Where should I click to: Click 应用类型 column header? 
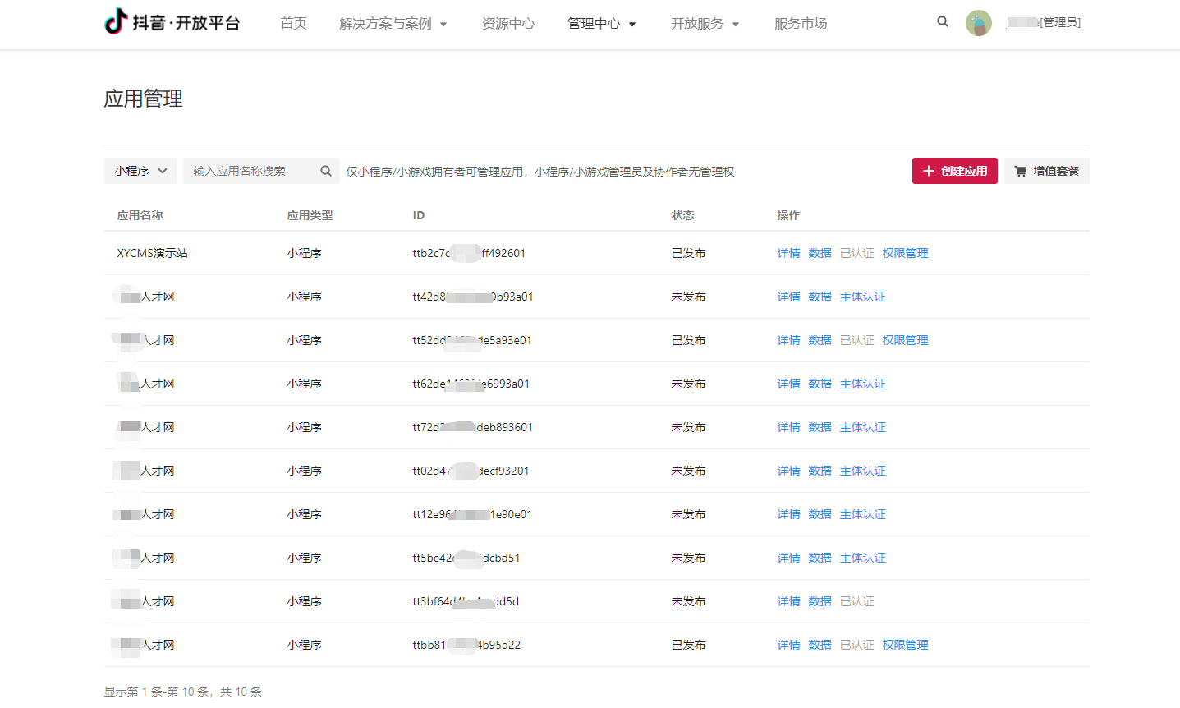pos(310,215)
